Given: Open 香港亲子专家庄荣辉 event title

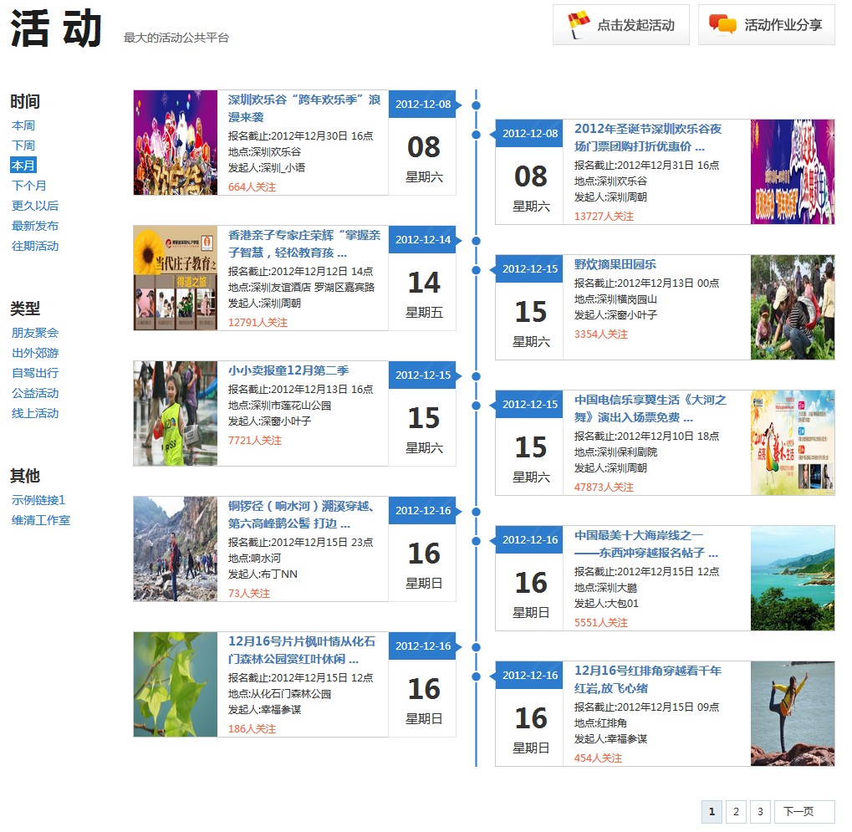Looking at the screenshot, I should point(304,243).
